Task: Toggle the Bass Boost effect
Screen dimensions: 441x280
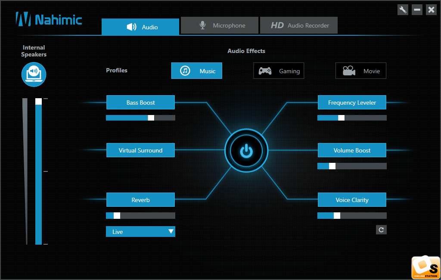Action: tap(141, 103)
